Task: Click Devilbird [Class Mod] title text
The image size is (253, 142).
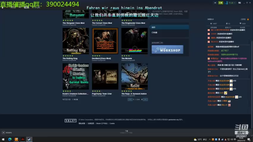Action: pos(101,58)
